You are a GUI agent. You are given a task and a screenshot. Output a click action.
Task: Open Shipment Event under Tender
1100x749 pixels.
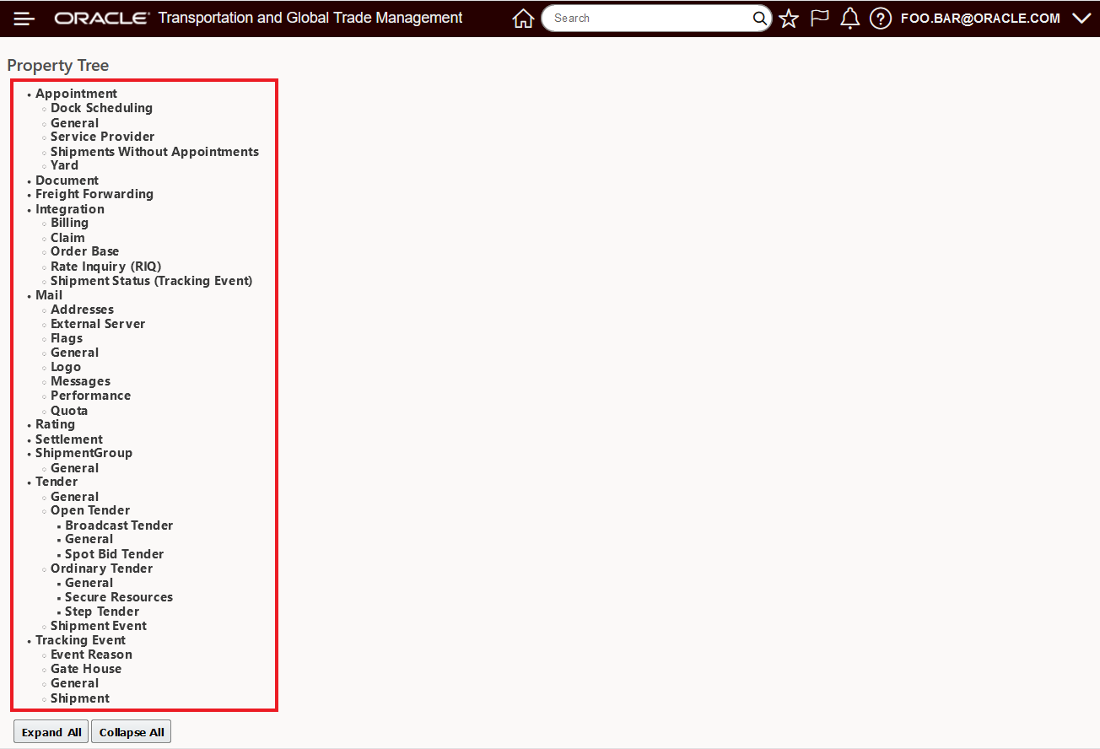[99, 626]
